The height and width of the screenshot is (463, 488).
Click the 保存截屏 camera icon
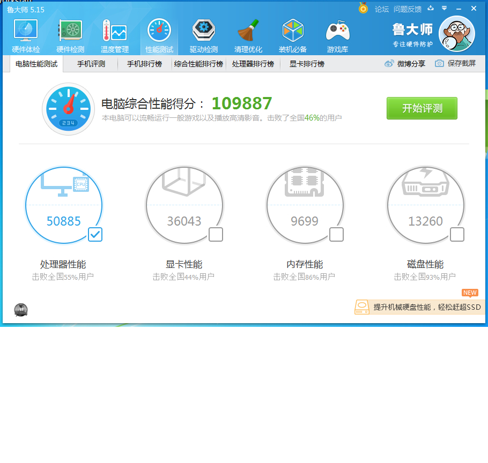click(439, 63)
